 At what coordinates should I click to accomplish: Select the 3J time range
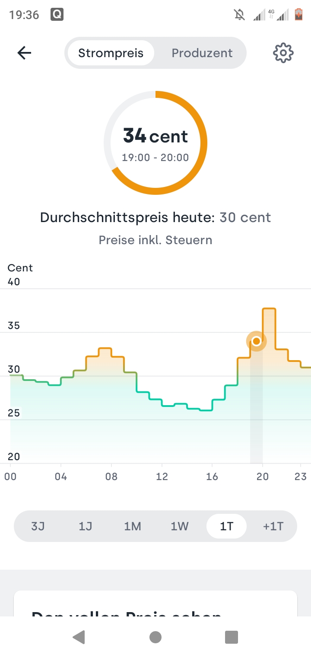point(38,526)
